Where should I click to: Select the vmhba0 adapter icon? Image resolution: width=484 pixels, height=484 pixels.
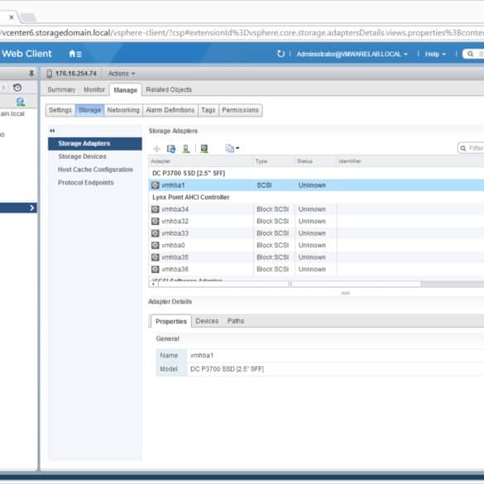tap(155, 246)
